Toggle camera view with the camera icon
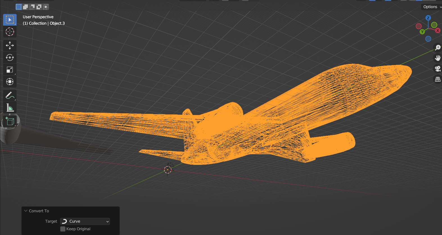Viewport: 442px width, 235px height. [x=438, y=69]
